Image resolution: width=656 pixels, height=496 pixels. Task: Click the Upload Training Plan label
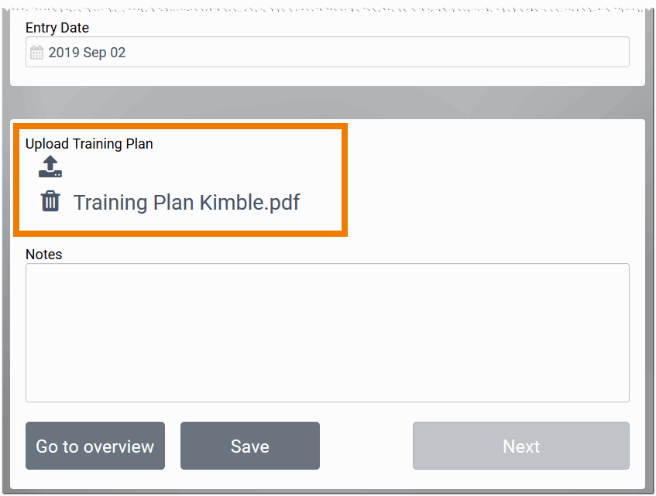[88, 144]
